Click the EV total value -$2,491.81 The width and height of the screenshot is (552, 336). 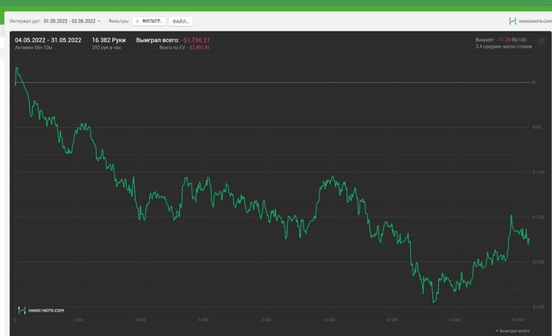[199, 47]
